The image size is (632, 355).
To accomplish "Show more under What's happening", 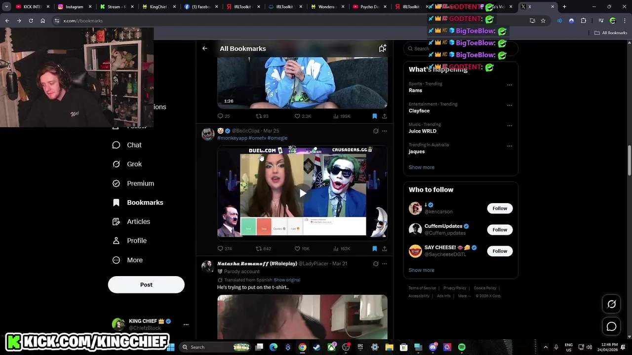I will coord(422,167).
